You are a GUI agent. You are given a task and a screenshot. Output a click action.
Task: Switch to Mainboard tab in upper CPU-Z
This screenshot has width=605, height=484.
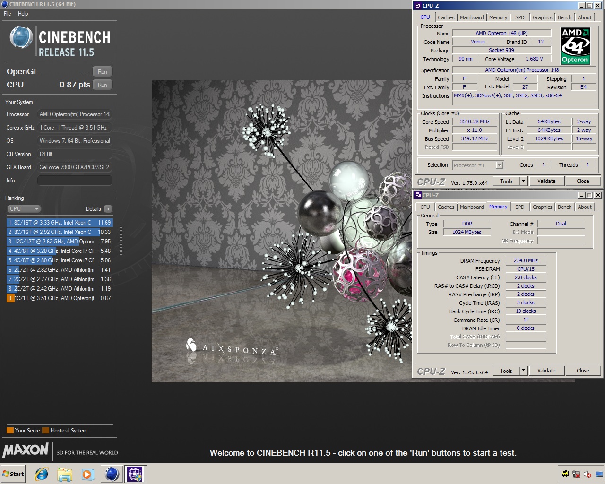(x=472, y=17)
